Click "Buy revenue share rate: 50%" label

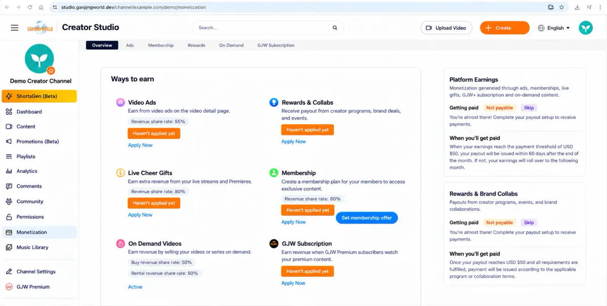point(161,263)
